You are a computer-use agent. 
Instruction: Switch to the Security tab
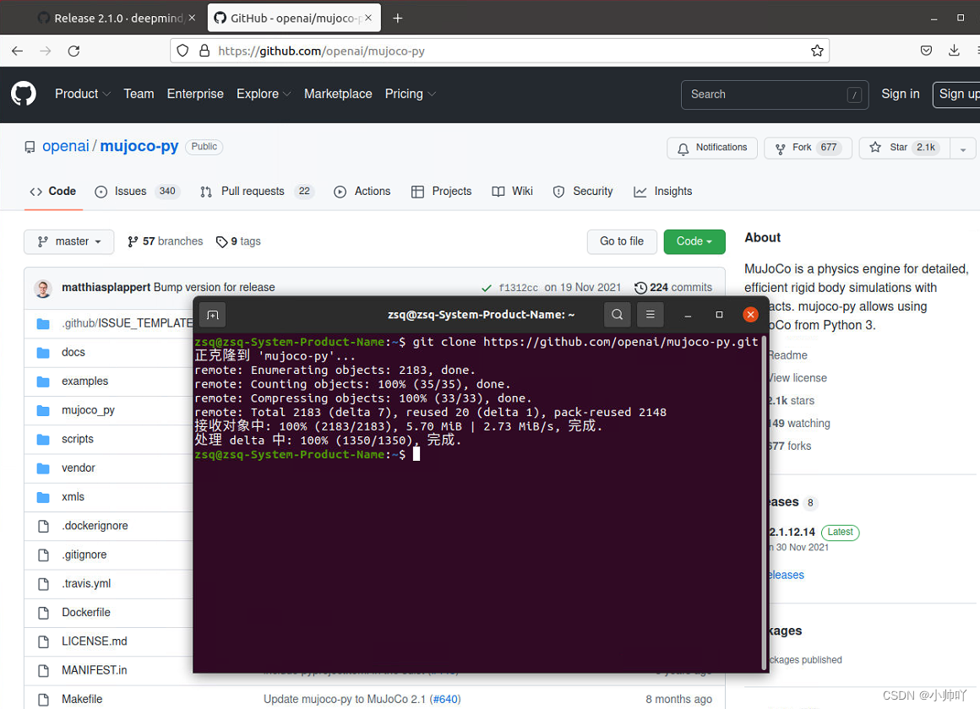click(x=583, y=191)
